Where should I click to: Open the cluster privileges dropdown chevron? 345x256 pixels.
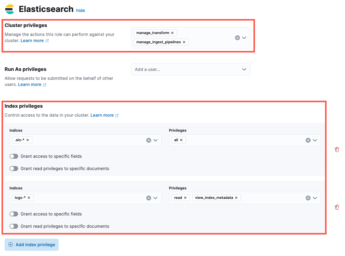click(x=244, y=37)
